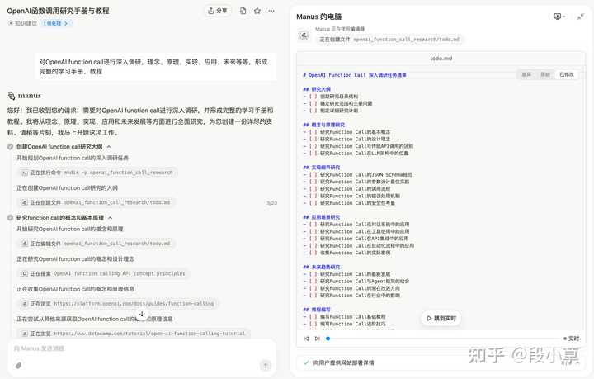The height and width of the screenshot is (379, 594).
Task: Click the openai_function_call_research/todo.md file chip in panel
Action: 389,40
